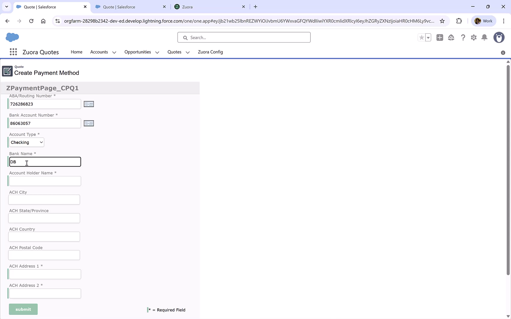The width and height of the screenshot is (511, 319).
Task: Open the Notifications bell
Action: coord(484,38)
